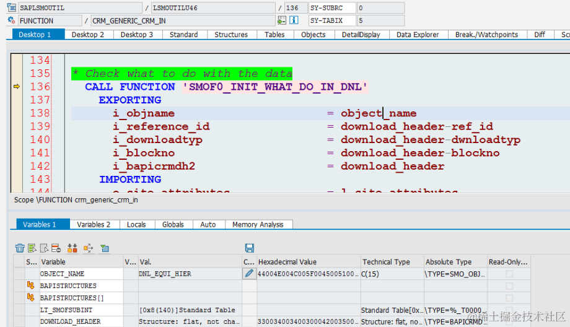Screen dimensions: 570x327
Task: Toggle the read-only checkbox for the BAPISTRUCTURES row
Action: click(509, 286)
